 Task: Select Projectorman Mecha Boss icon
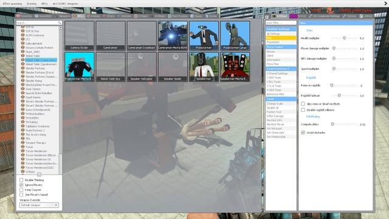coord(80,67)
